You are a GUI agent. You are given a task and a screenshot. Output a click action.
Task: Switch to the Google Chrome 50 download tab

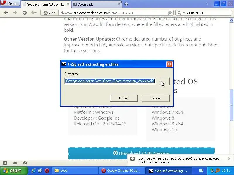coord(46,4)
